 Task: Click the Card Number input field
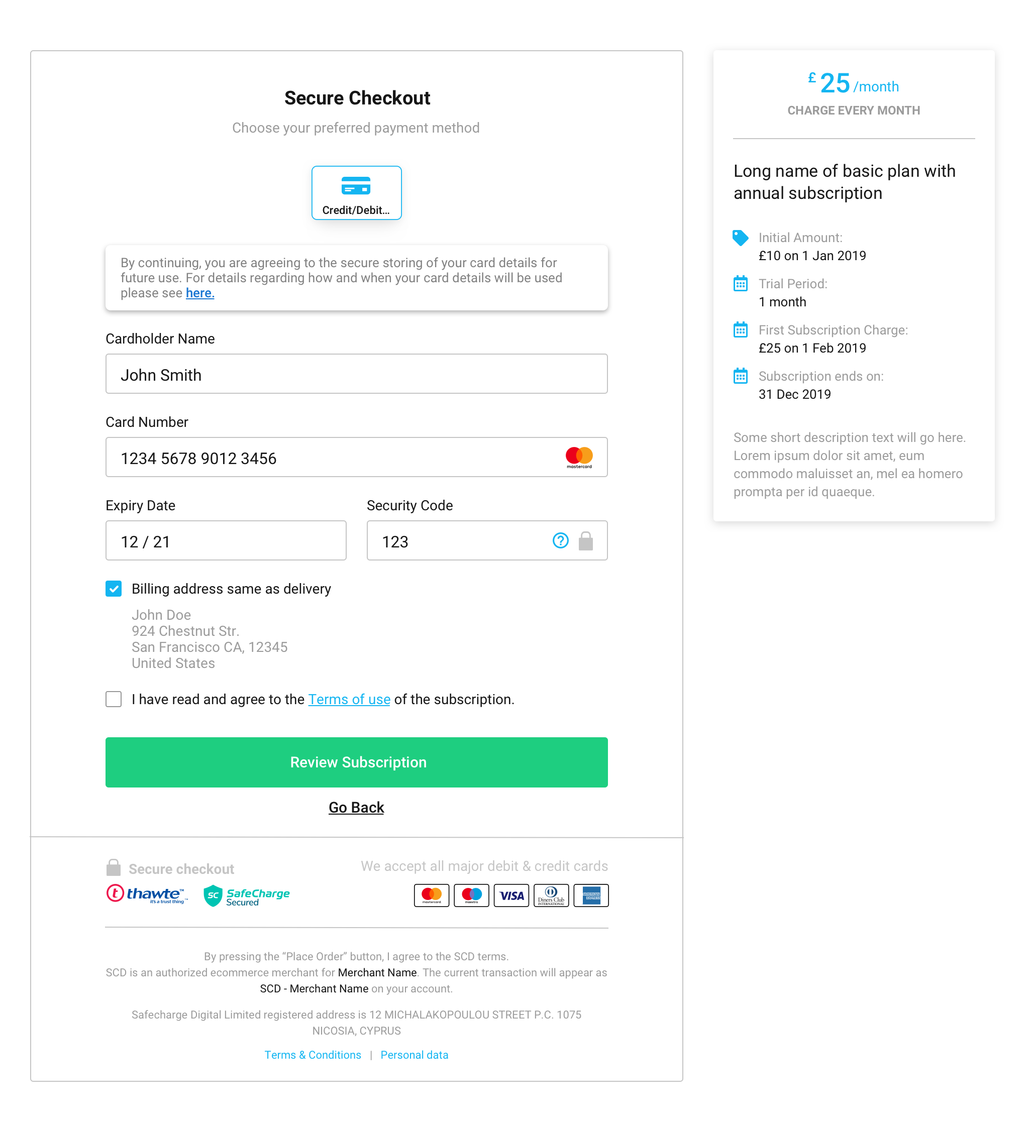point(357,458)
